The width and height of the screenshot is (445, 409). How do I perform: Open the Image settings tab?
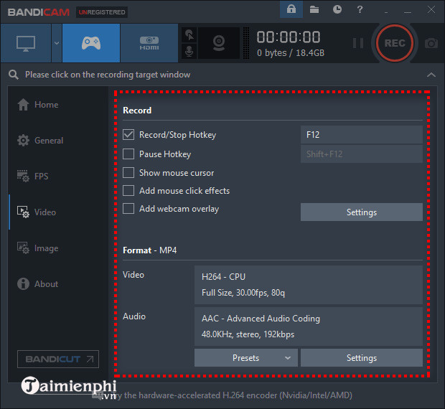[x=38, y=248]
